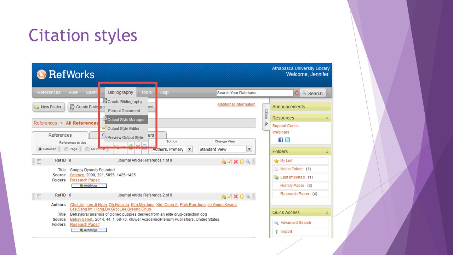Open the Change View 'Standard View' dropdown
The image size is (453, 255).
pyautogui.click(x=225, y=149)
